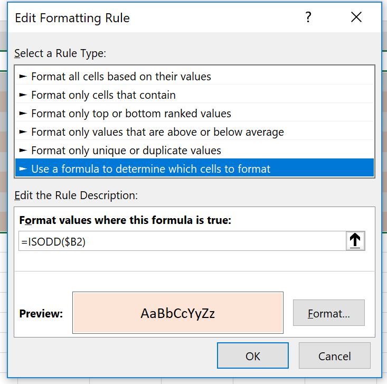The width and height of the screenshot is (387, 384).
Task: Click the 'Edit the Rule Description:' label
Action: 76,195
